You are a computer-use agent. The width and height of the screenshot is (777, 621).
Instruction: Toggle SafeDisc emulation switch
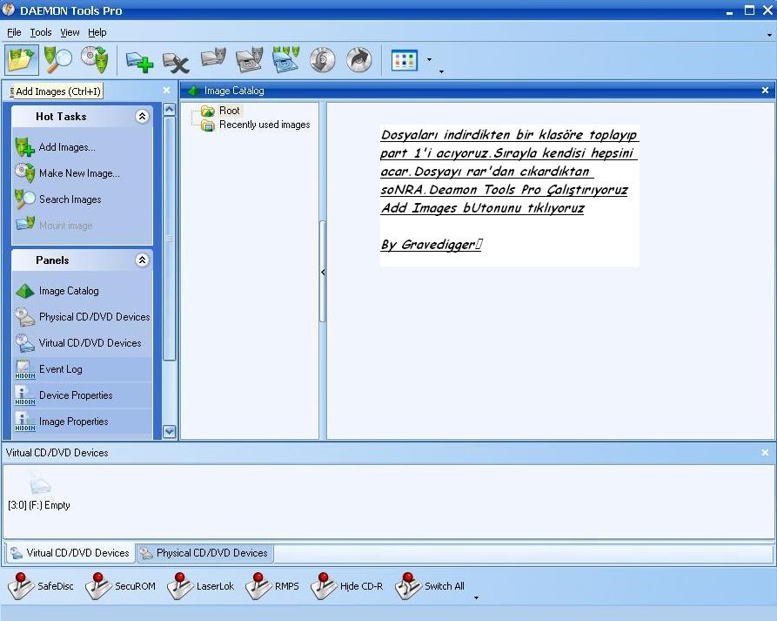point(41,586)
